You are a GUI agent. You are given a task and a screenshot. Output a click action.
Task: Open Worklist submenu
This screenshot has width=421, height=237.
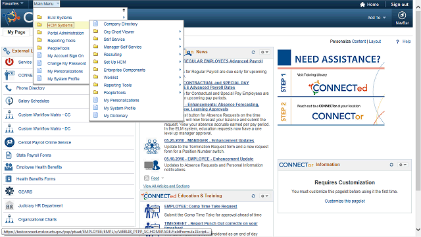(x=111, y=78)
